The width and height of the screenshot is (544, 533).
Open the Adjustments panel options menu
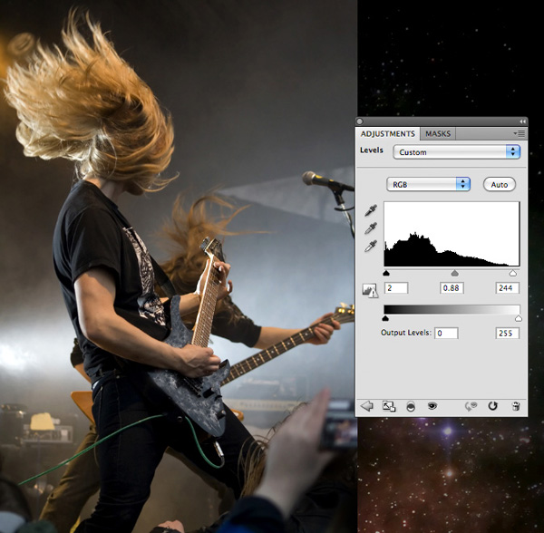(520, 133)
